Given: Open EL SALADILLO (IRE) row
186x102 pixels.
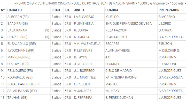Looking at the screenshot, I should coord(93,44).
